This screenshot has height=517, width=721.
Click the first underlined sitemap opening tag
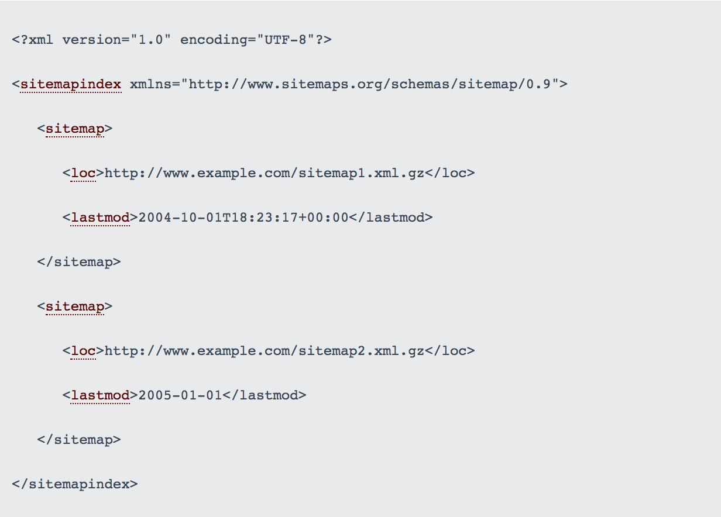pyautogui.click(x=75, y=129)
